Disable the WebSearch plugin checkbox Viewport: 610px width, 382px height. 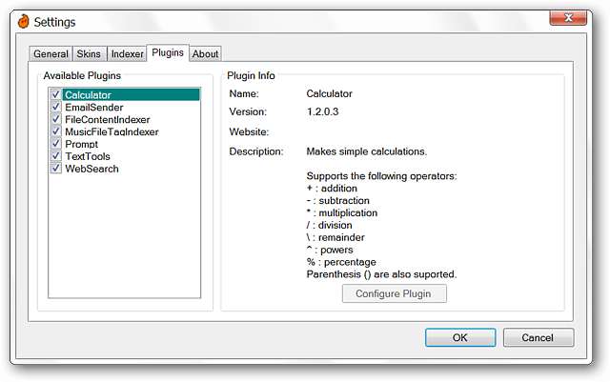click(56, 168)
